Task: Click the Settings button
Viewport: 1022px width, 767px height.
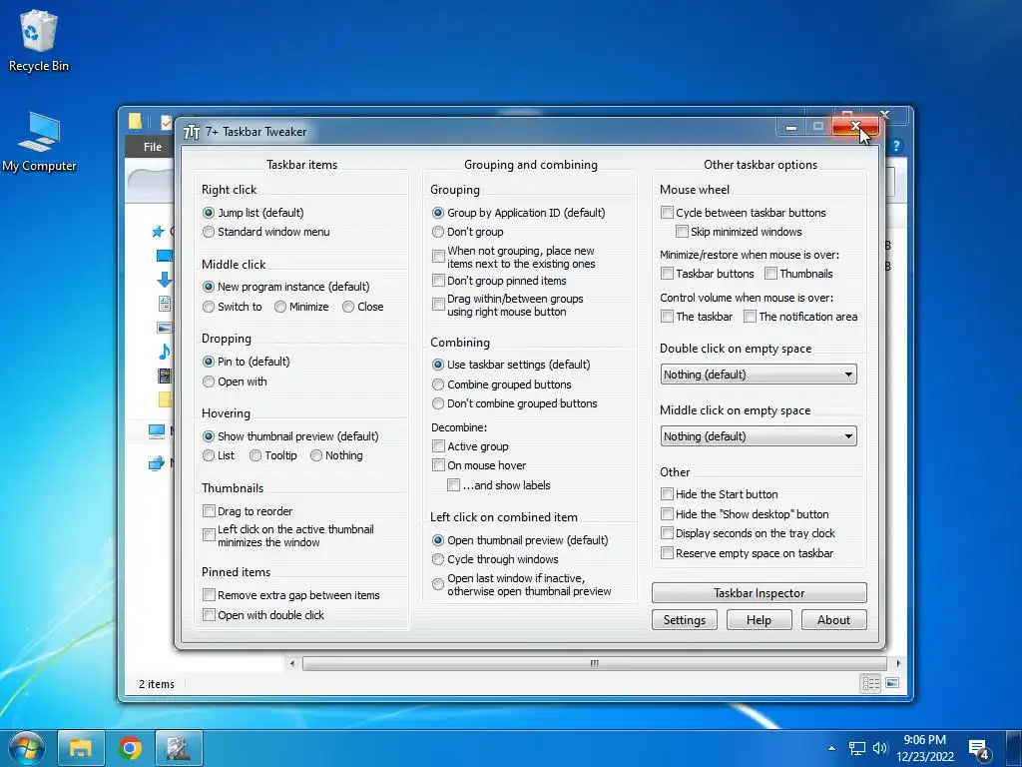Action: click(x=685, y=619)
